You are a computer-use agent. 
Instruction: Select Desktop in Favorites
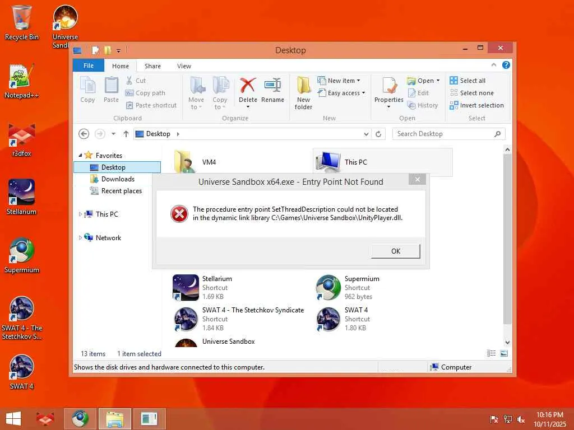(x=117, y=167)
